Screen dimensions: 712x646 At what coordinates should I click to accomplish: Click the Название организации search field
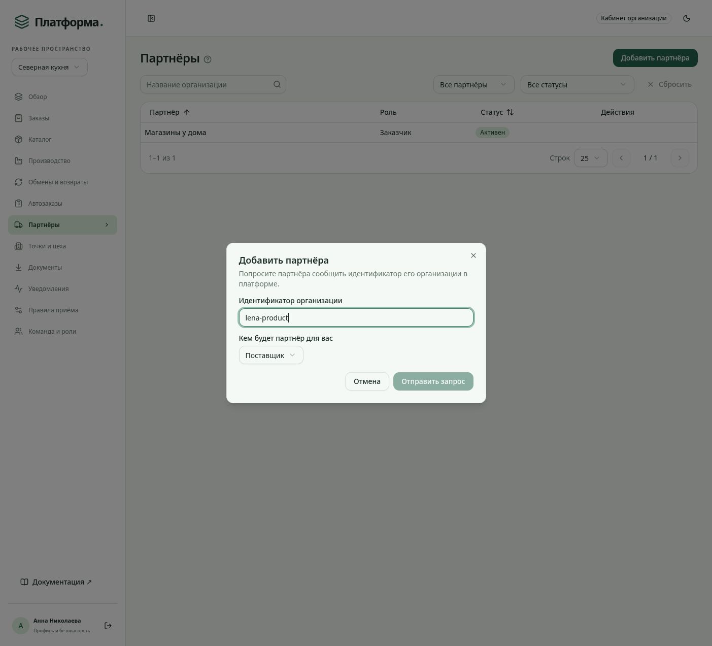pyautogui.click(x=213, y=84)
